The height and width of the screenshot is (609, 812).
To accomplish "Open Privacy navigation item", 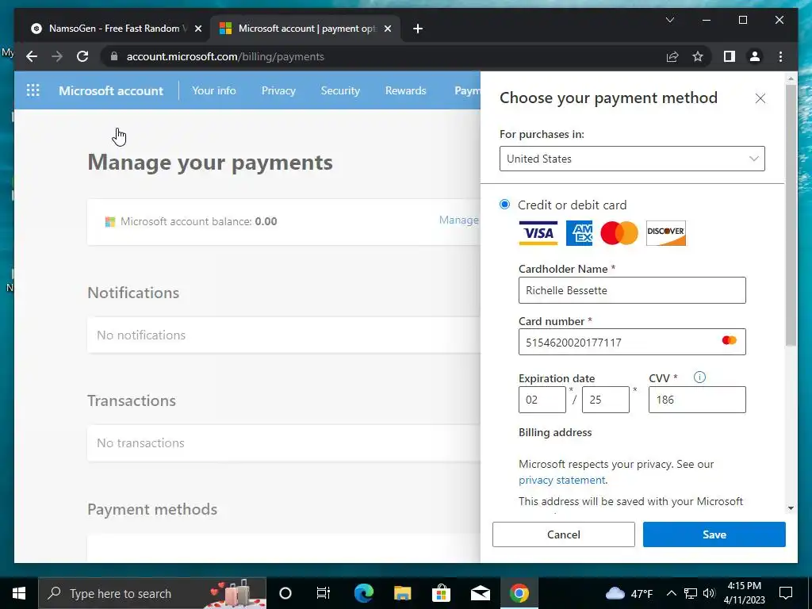I will click(x=278, y=90).
